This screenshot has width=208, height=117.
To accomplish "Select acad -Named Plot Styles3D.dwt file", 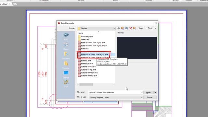I will coord(93,45).
